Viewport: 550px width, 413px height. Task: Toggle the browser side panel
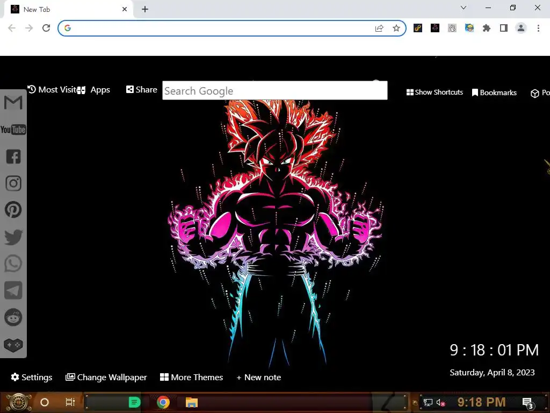pos(504,28)
